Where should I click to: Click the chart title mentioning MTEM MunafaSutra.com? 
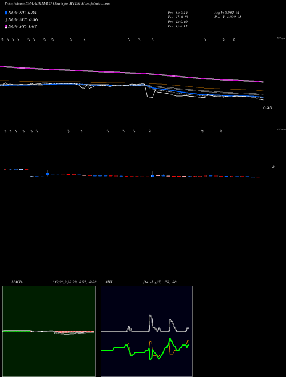(x=57, y=4)
